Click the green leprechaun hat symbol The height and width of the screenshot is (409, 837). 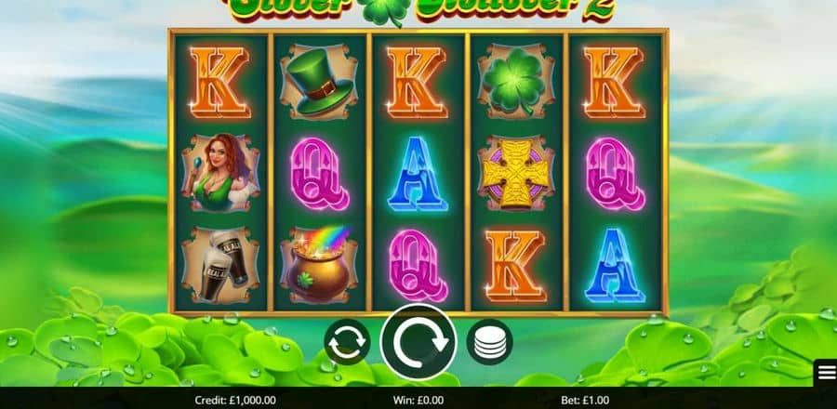pos(319,82)
